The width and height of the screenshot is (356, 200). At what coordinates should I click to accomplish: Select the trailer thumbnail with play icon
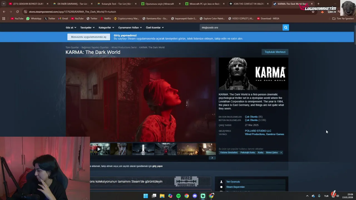click(x=100, y=149)
